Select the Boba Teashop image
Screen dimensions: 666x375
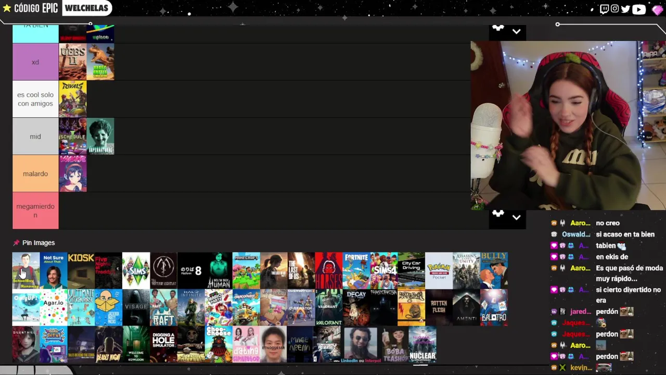[x=395, y=344]
